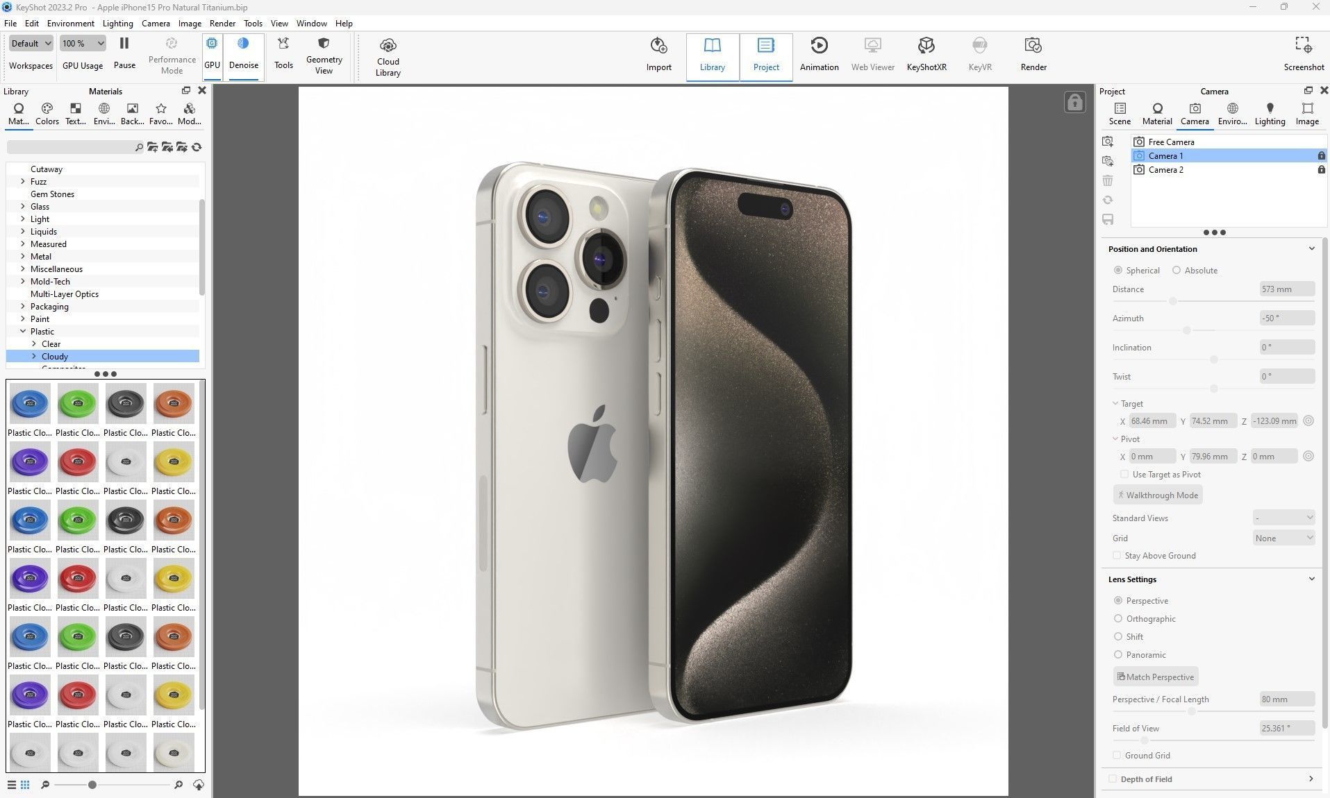Open the Grid dropdown
The height and width of the screenshot is (798, 1330).
[1283, 538]
